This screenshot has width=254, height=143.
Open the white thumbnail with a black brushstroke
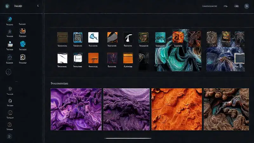tap(62, 58)
